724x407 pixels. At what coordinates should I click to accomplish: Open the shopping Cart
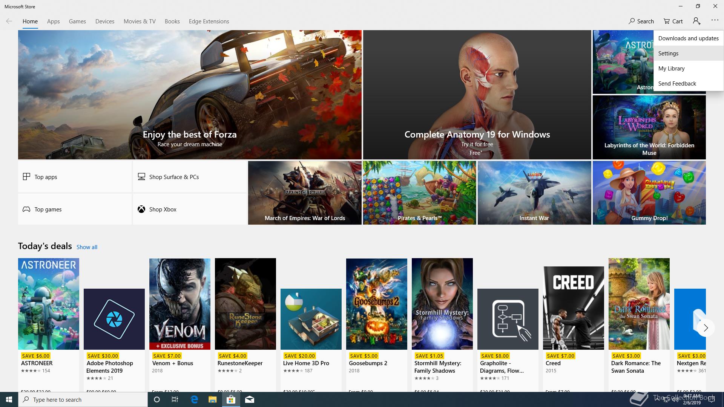click(673, 21)
